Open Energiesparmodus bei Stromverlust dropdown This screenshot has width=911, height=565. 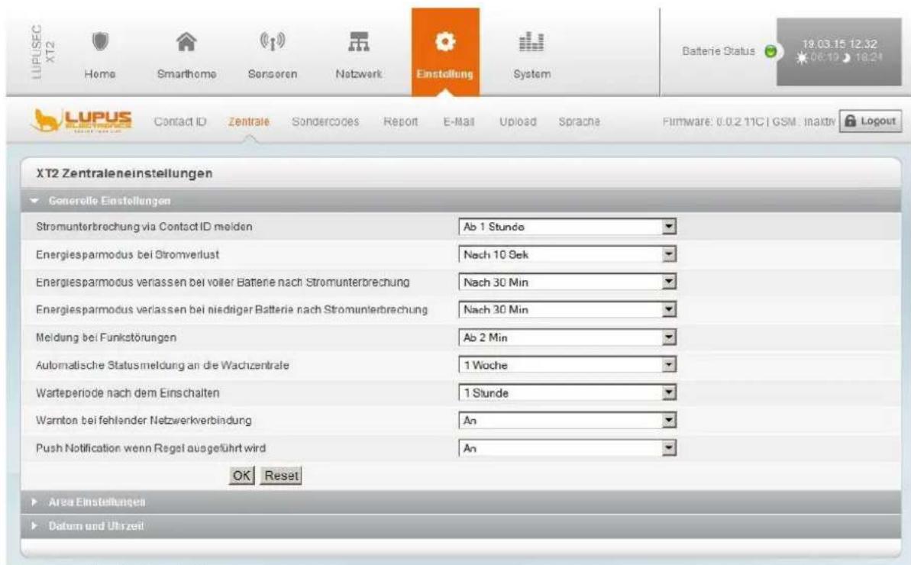click(x=567, y=254)
